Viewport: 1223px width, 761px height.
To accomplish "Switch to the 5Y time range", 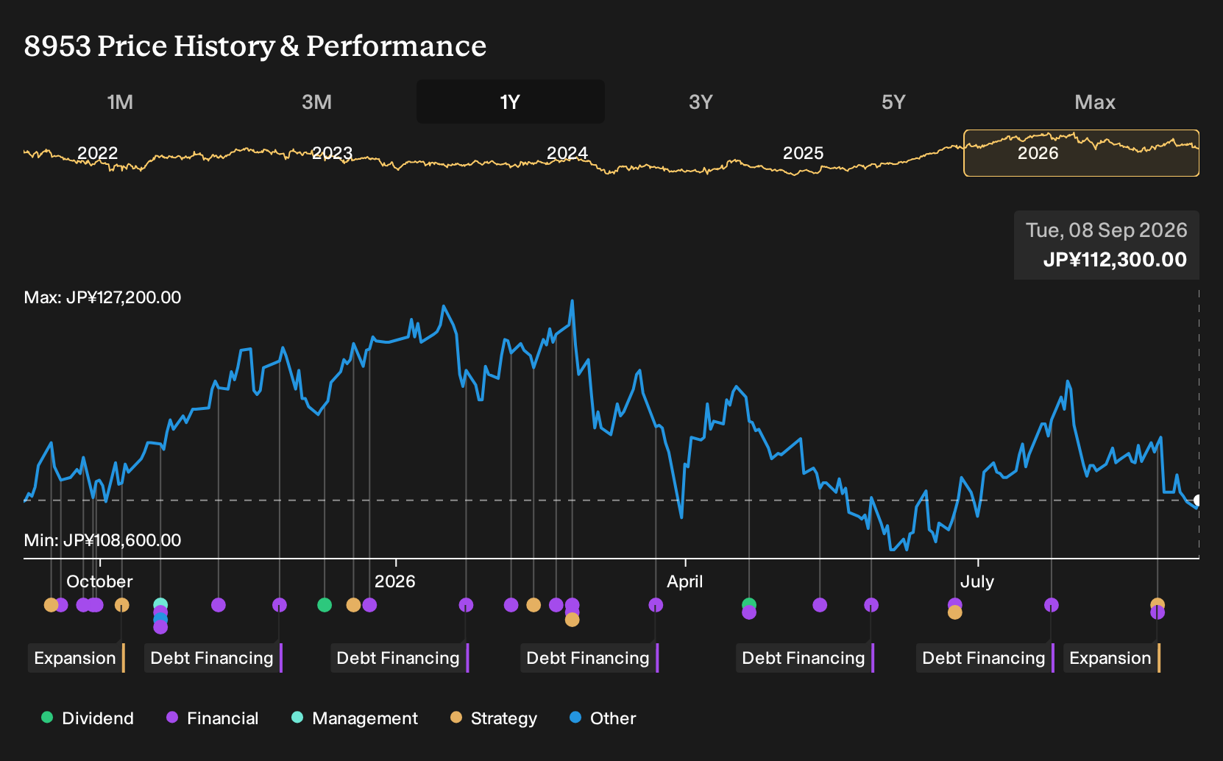I will coord(893,102).
